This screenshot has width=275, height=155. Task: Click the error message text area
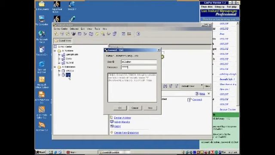point(132,87)
